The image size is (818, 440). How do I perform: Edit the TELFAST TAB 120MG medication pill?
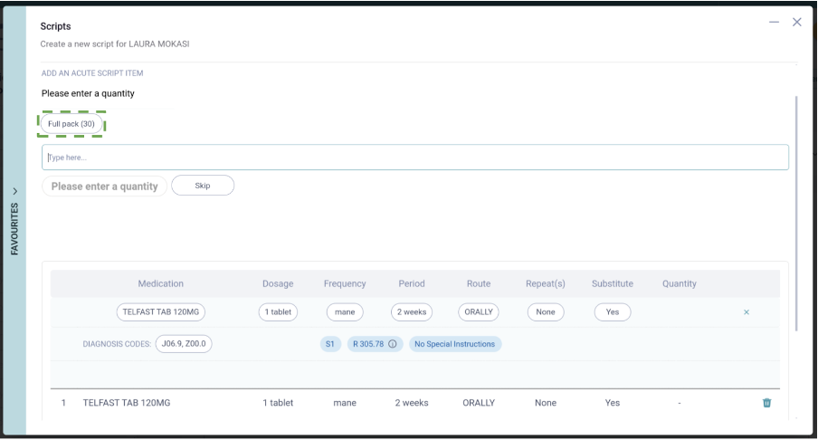click(x=161, y=311)
